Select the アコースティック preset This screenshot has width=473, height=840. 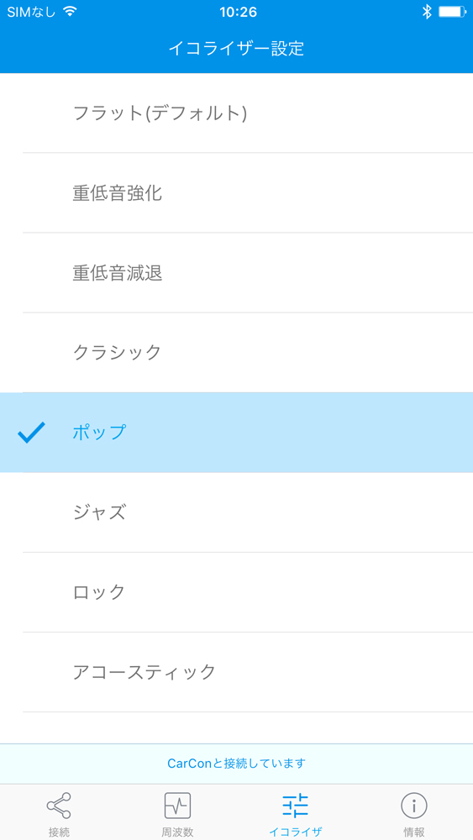pyautogui.click(x=236, y=672)
